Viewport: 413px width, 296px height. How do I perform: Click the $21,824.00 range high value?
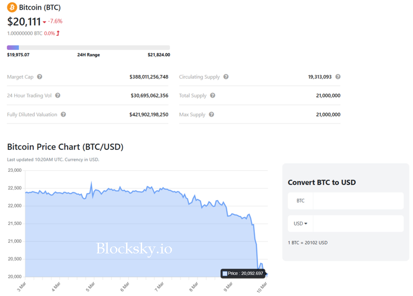[159, 55]
